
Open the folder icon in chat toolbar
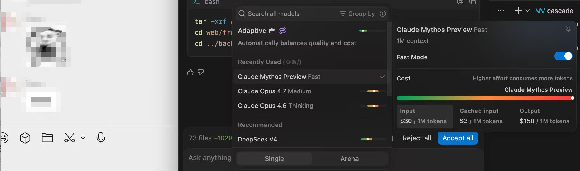47,138
